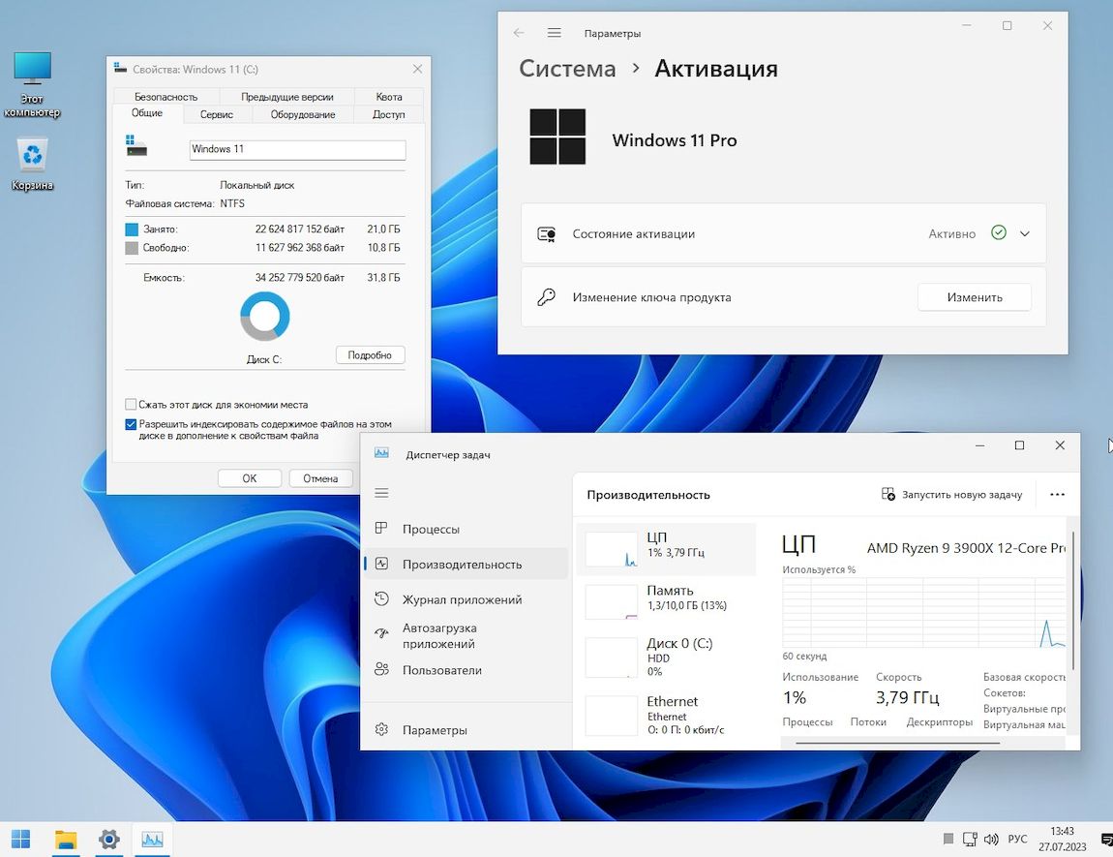Open Task Manager taskbar icon
This screenshot has height=857, width=1113.
coord(152,840)
